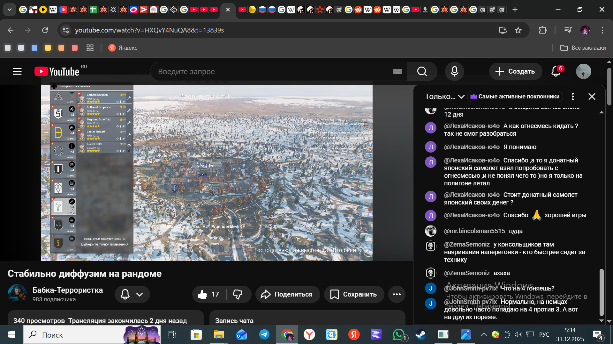Click the Создать create button
The width and height of the screenshot is (613, 344).
515,72
